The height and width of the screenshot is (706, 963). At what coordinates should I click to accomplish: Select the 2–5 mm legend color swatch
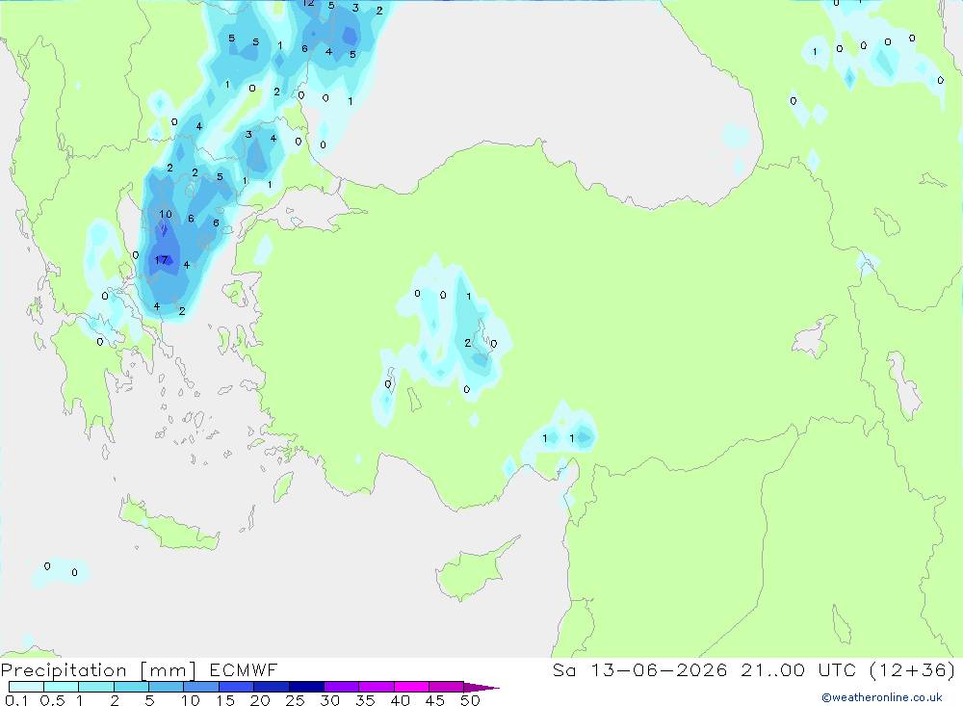click(131, 687)
